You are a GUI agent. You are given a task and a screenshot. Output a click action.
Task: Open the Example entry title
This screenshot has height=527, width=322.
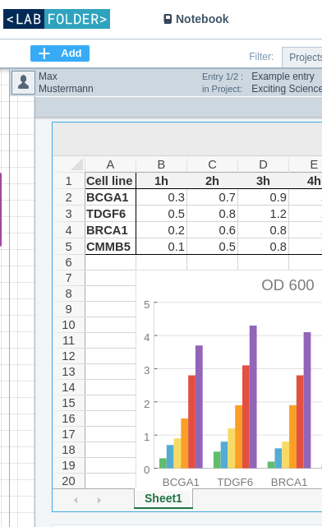283,76
